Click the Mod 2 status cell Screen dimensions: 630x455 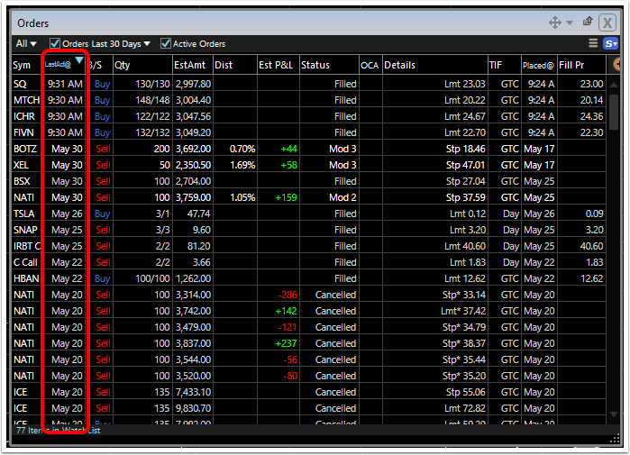(342, 197)
